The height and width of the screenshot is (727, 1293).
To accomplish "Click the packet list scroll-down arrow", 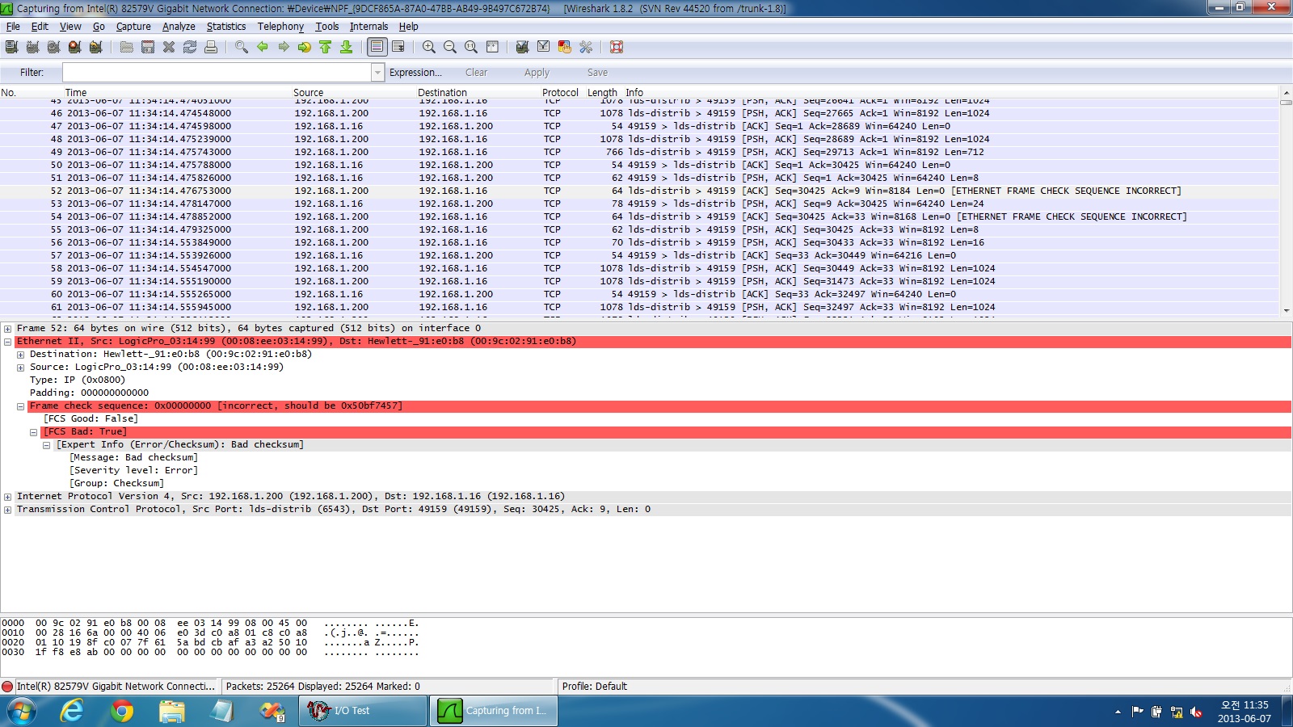I will click(1286, 310).
